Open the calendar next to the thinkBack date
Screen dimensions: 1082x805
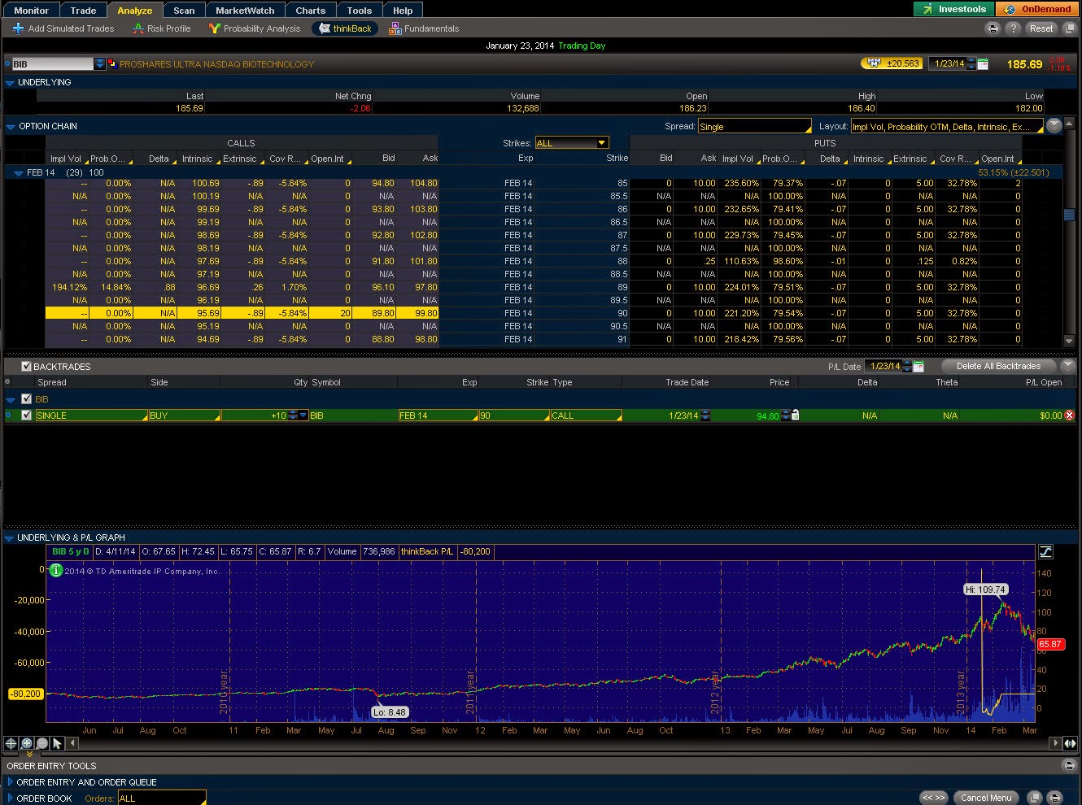click(983, 63)
